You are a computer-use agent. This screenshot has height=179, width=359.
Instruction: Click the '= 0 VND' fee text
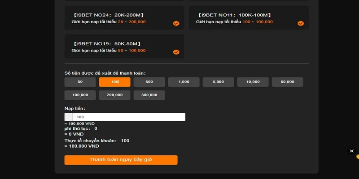[74, 134]
